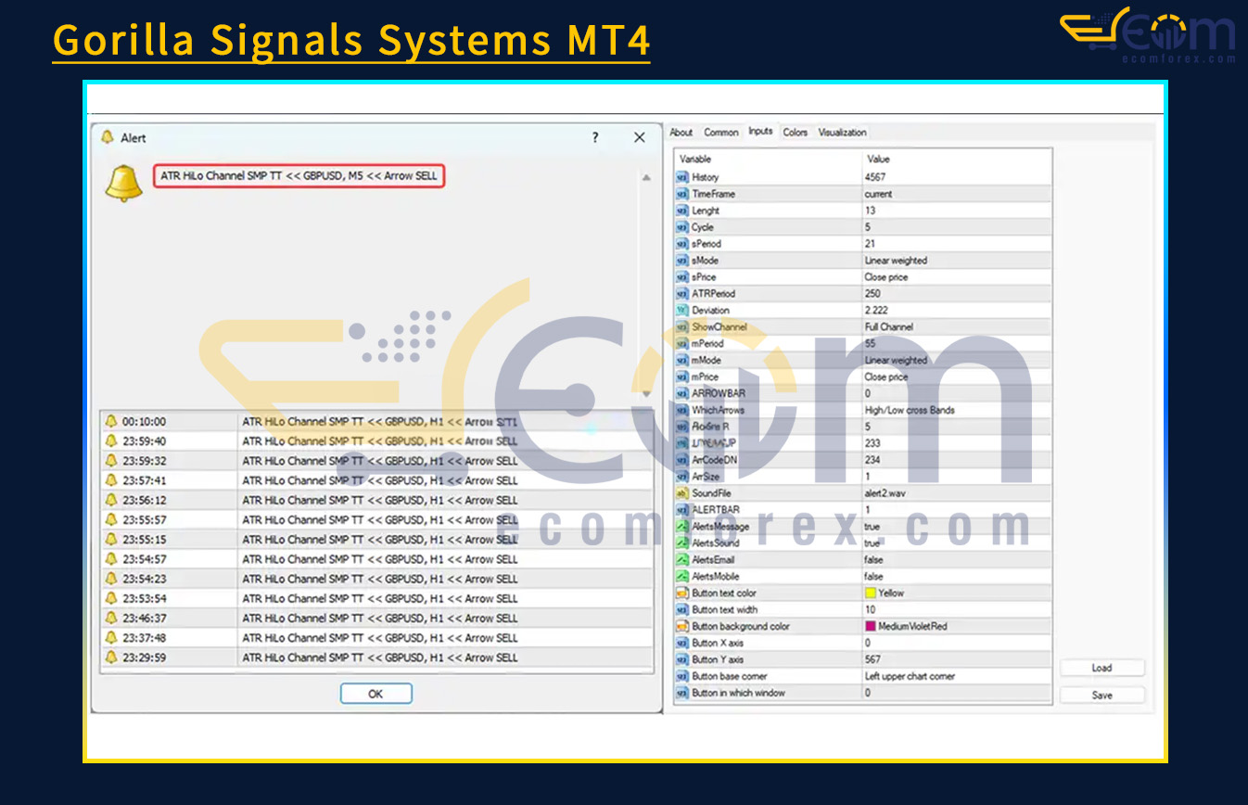Viewport: 1248px width, 805px height.
Task: Click the bell icon for 23:59:40 alert
Action: (111, 441)
